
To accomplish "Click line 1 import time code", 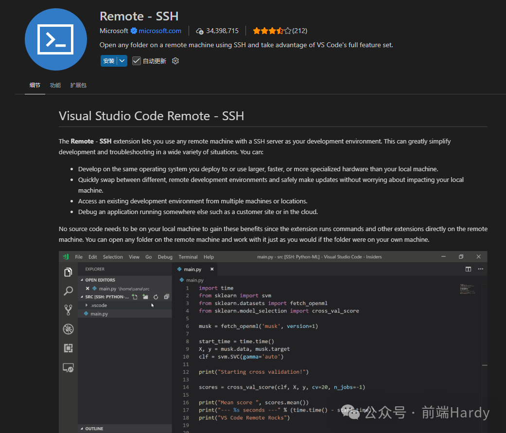I will coord(216,288).
